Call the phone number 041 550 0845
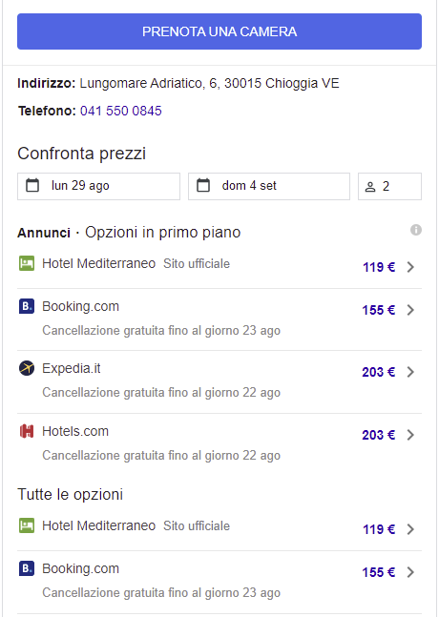This screenshot has height=617, width=439. click(x=121, y=111)
